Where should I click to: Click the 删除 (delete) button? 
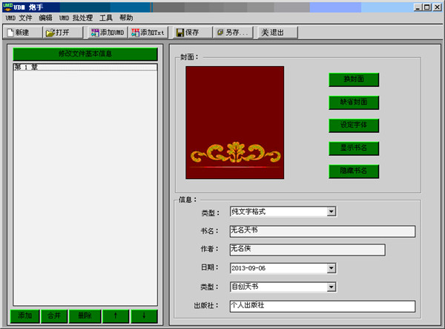(85, 316)
